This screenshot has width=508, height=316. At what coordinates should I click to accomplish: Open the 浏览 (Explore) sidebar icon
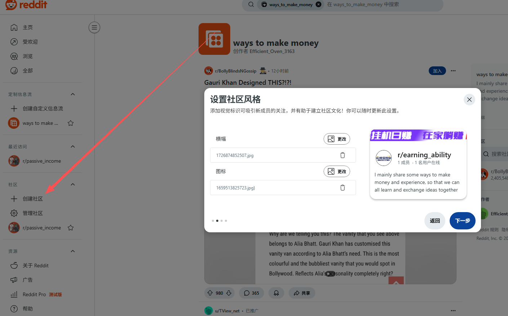pos(14,56)
